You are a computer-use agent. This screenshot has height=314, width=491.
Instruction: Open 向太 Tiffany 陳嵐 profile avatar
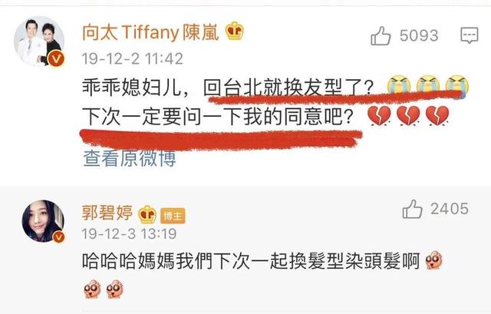click(x=39, y=41)
